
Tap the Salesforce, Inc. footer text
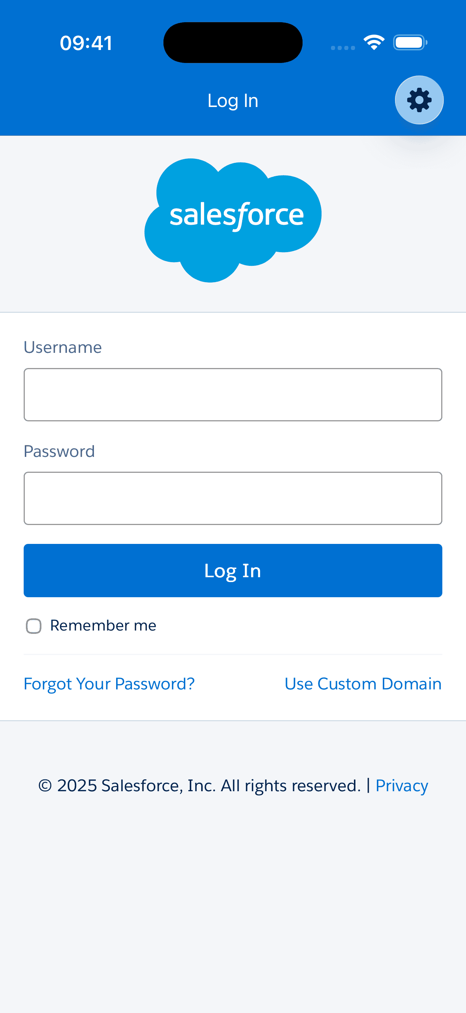tap(158, 785)
